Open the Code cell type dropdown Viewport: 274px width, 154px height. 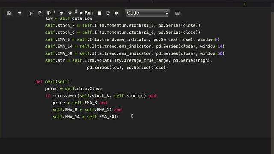[x=147, y=13]
